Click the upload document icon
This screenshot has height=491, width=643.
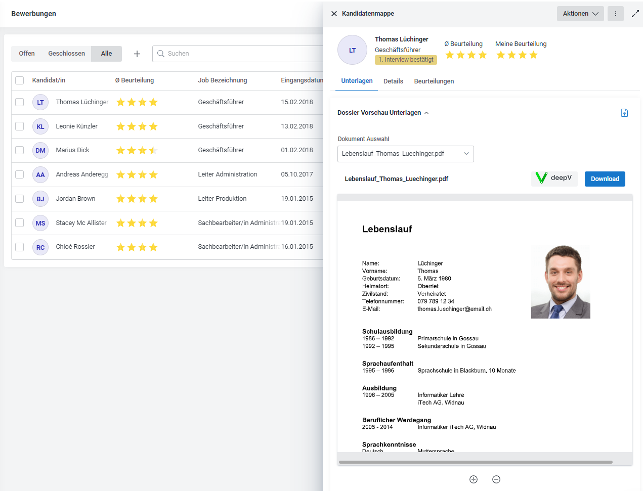624,113
